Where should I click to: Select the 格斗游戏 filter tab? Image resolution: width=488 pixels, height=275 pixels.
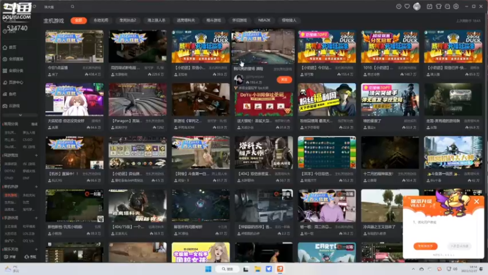click(x=213, y=20)
